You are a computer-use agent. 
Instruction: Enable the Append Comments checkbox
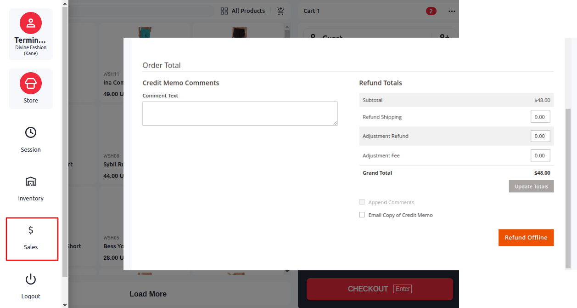coord(362,202)
